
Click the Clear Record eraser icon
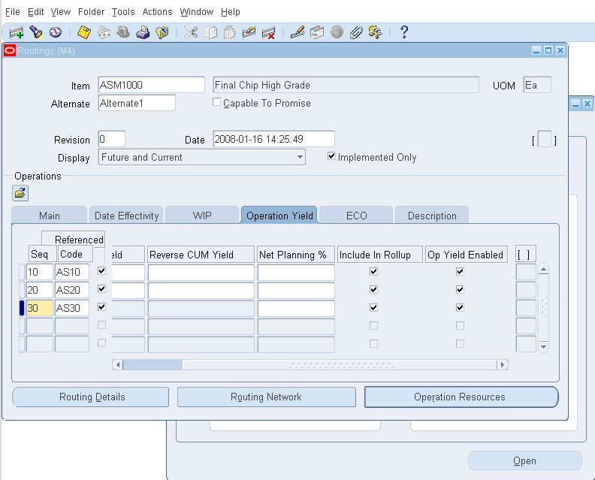pyautogui.click(x=249, y=32)
